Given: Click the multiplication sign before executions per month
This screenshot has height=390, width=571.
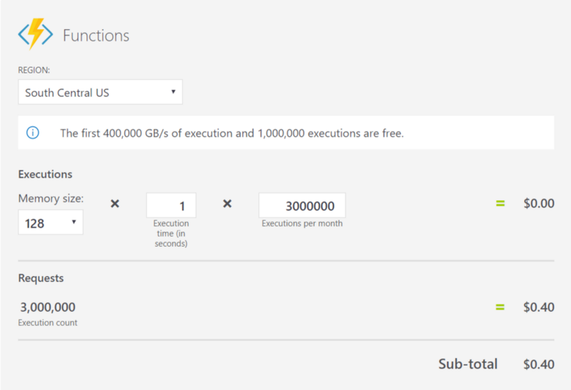Looking at the screenshot, I should pyautogui.click(x=227, y=204).
